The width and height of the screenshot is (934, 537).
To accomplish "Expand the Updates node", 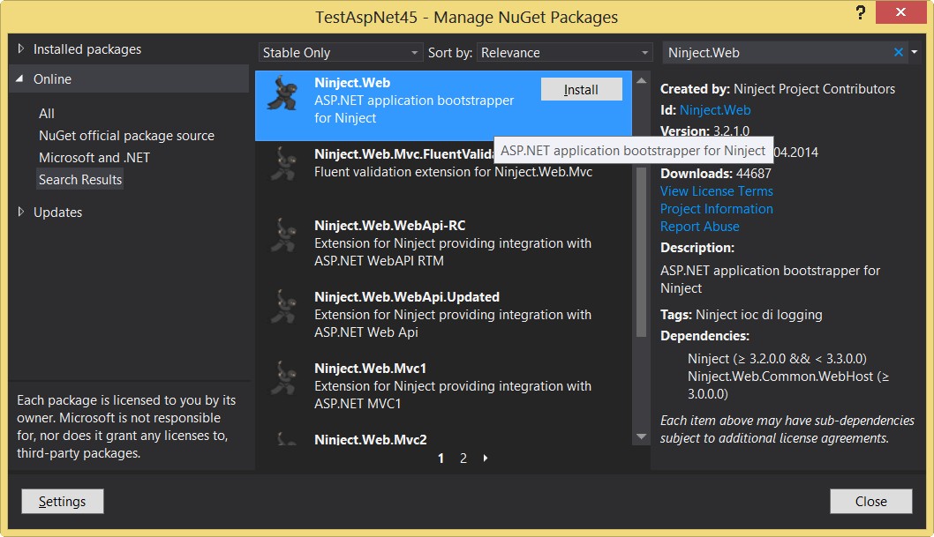I will point(21,212).
